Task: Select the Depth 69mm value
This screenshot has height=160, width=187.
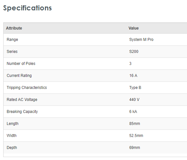Action: pyautogui.click(x=135, y=148)
